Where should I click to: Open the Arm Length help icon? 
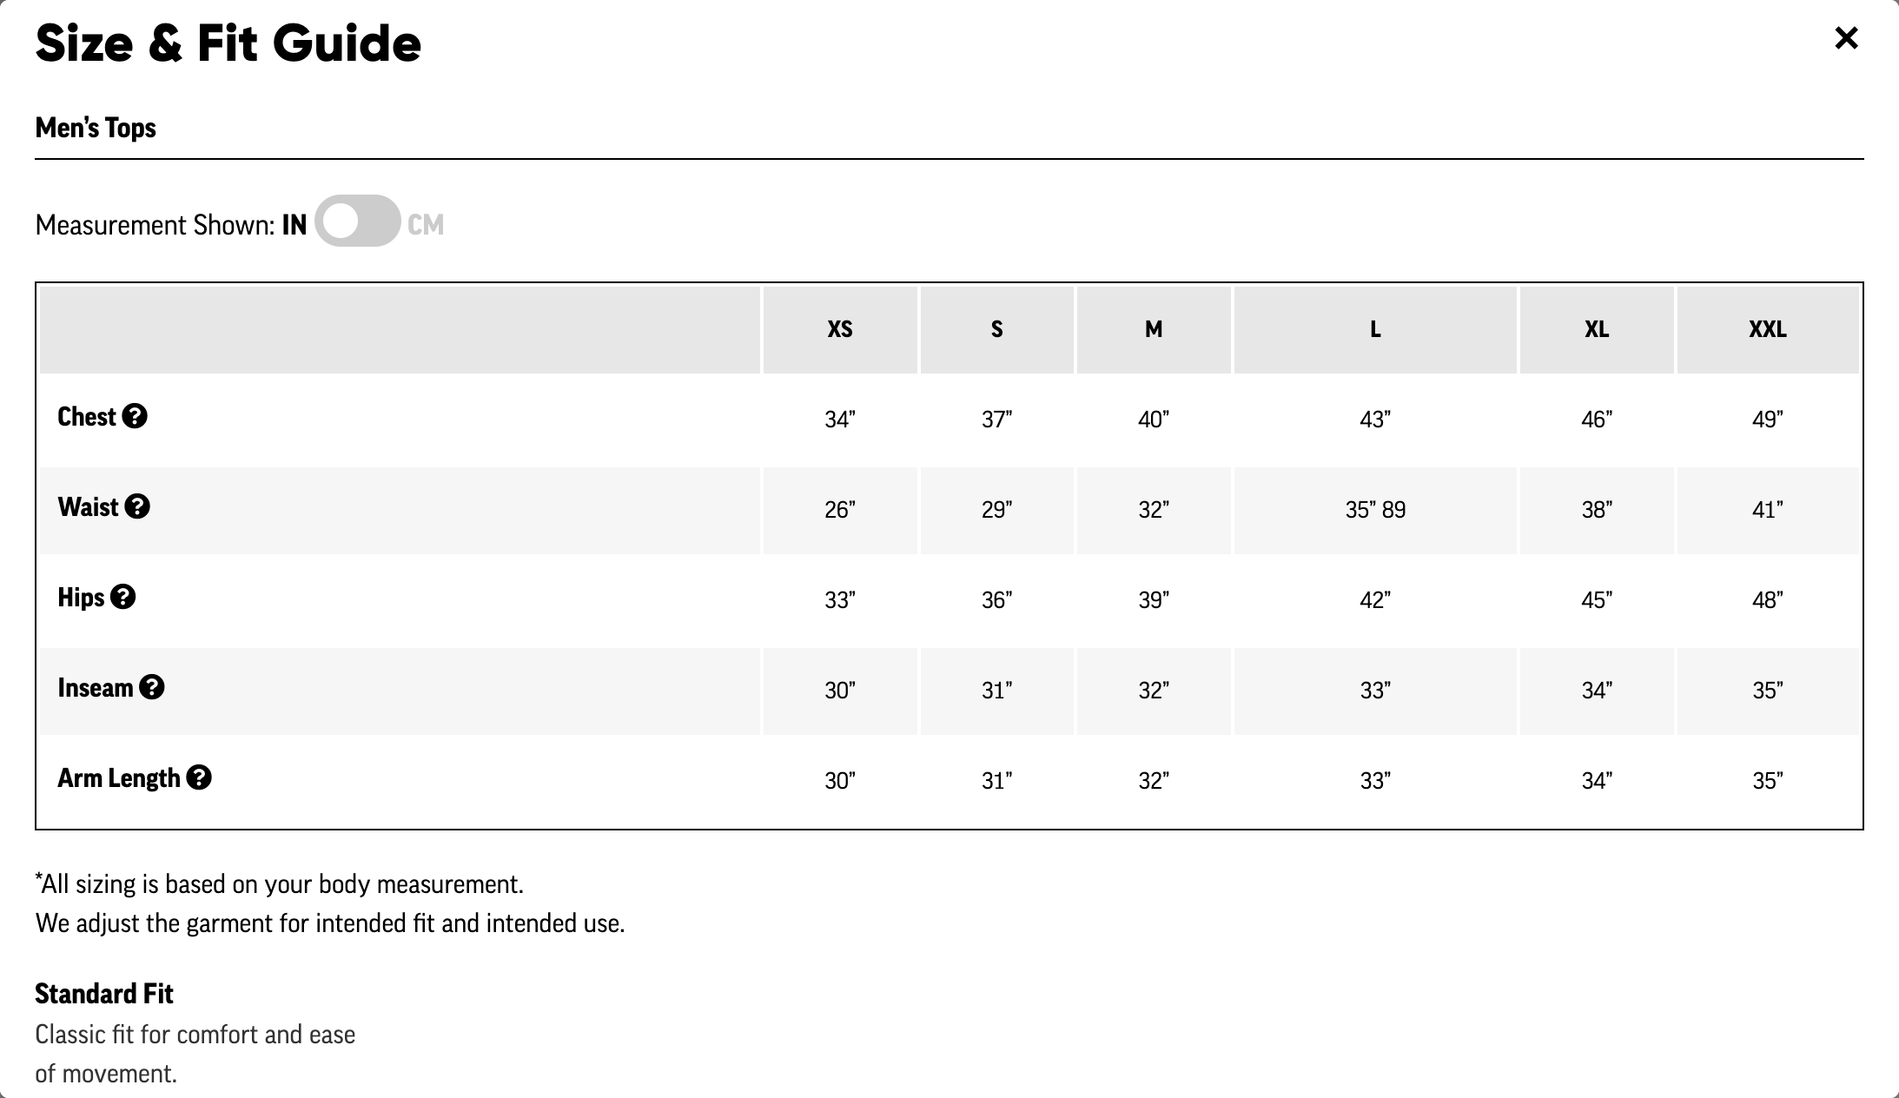tap(199, 777)
